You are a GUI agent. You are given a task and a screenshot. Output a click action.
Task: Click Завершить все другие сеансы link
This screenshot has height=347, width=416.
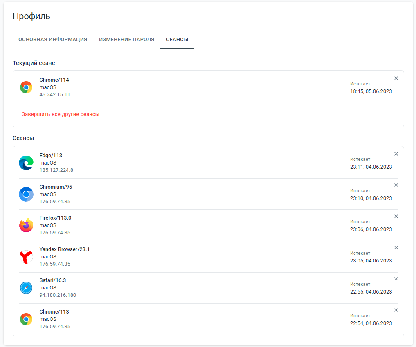tap(61, 114)
